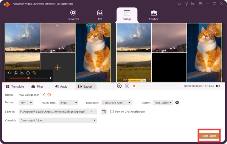227x144 pixels.
Task: Open the shopping cart purchase icon
Action: (179, 4)
